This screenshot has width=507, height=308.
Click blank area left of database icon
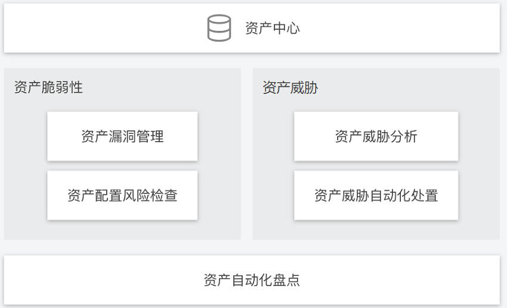[x=103, y=28]
